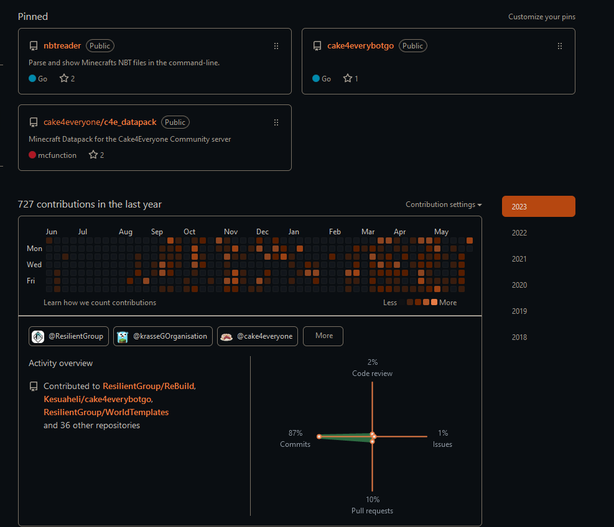Screen dimensions: 614x527
Task: Switch to the 2019 year tab
Action: [519, 311]
